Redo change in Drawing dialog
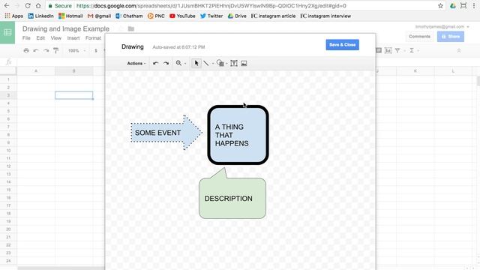 tap(166, 63)
